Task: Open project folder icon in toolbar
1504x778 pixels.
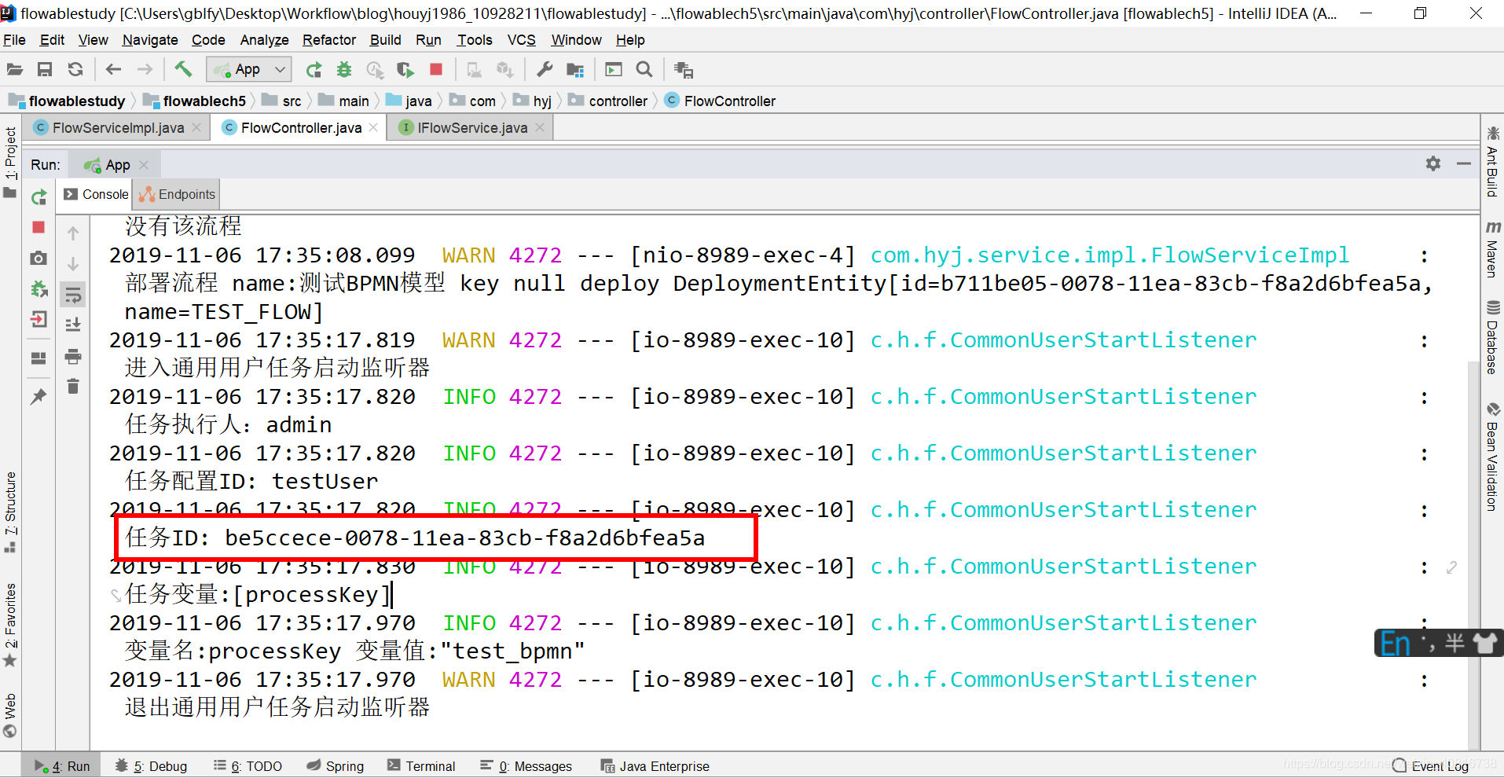Action: tap(15, 70)
